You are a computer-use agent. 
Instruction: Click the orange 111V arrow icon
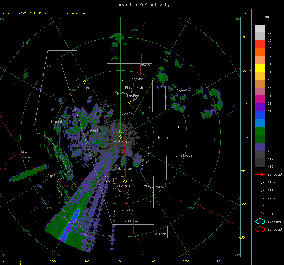260,190
